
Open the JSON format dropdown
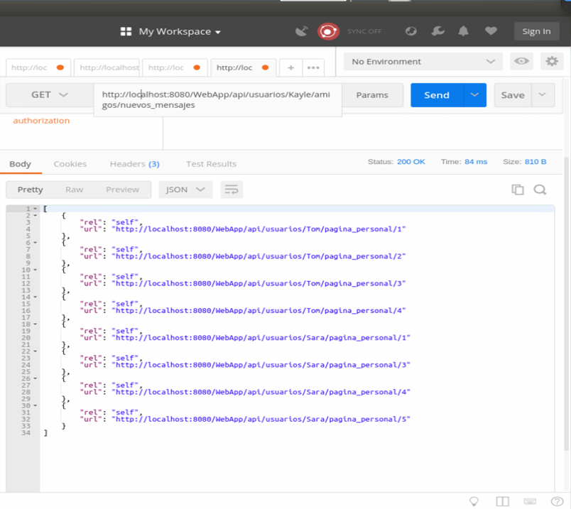[x=185, y=190]
